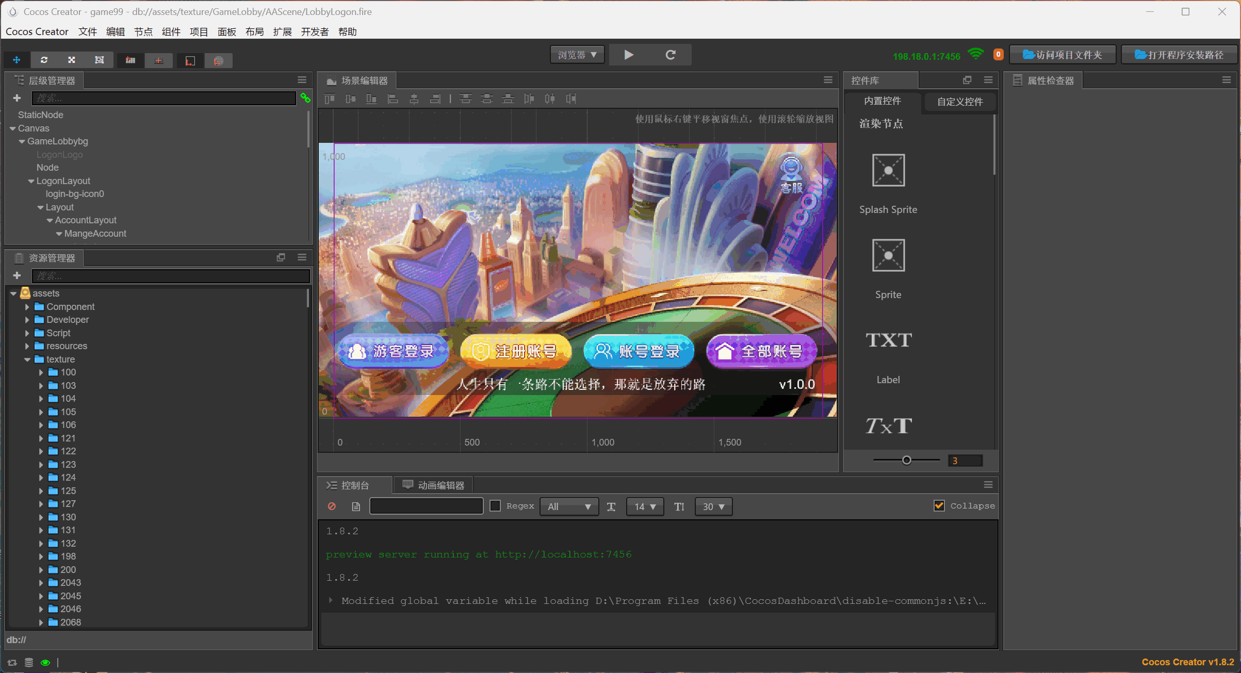Select the Move tool in the toolbar
Viewport: 1241px width, 673px height.
tap(17, 59)
